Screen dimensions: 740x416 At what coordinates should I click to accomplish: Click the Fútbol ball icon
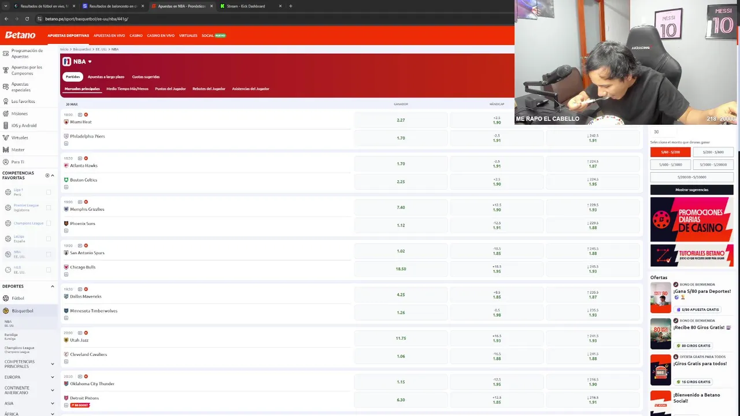click(6, 298)
